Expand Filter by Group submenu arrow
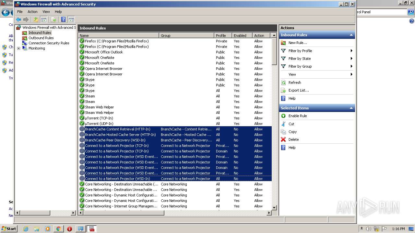415x233 pixels. click(x=351, y=66)
